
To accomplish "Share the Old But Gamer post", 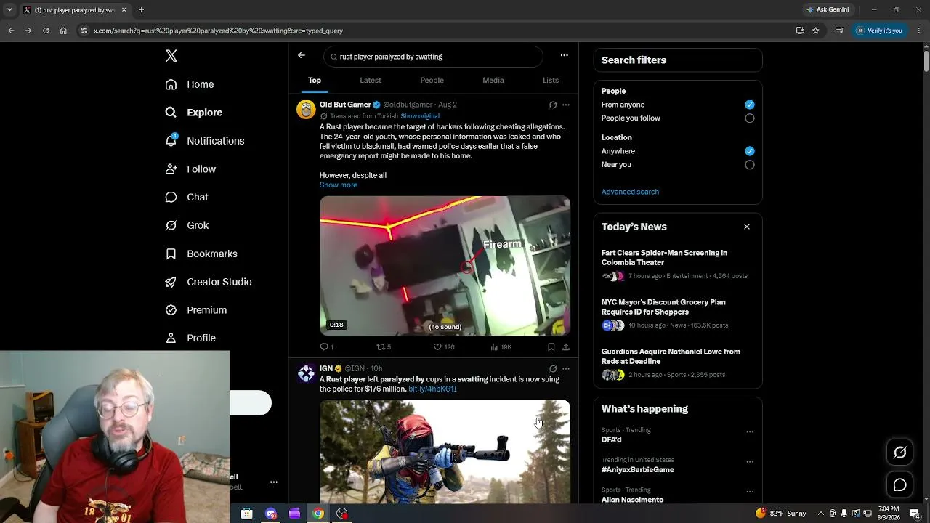I will pyautogui.click(x=566, y=347).
